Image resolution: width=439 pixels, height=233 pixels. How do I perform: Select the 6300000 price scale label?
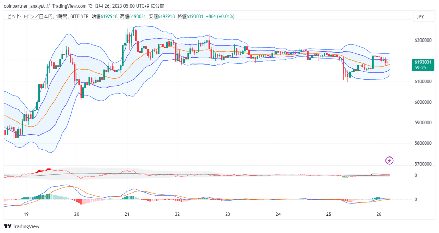coord(424,40)
